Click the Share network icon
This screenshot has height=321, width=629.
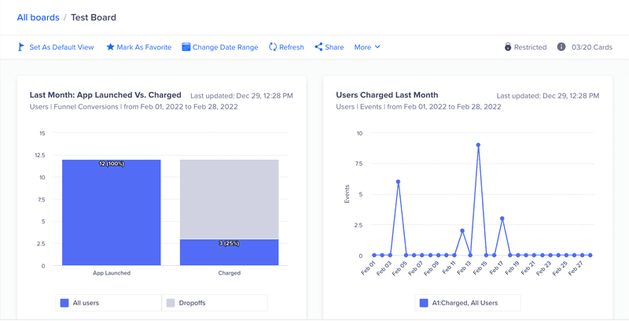[x=318, y=47]
